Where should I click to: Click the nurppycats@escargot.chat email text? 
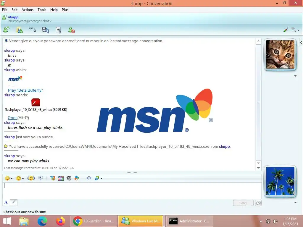(x=30, y=21)
